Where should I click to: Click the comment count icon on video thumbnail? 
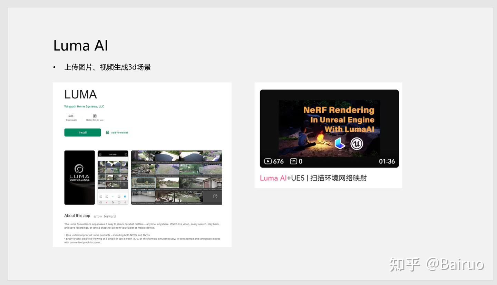[294, 161]
